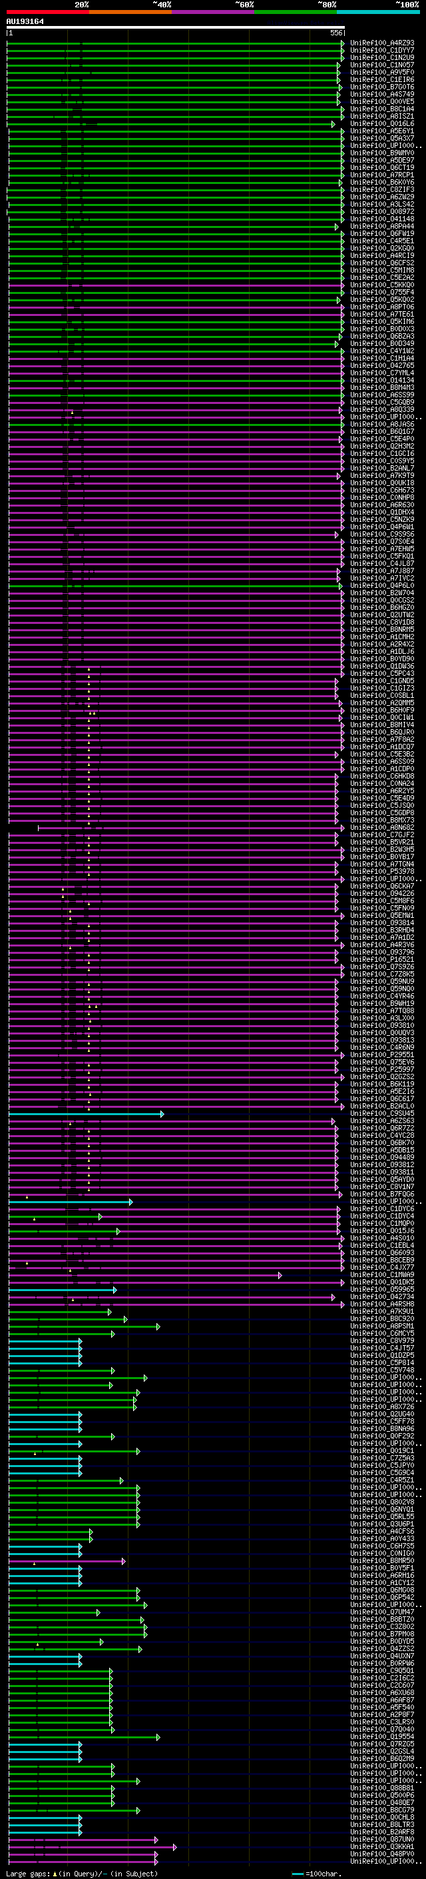The height and width of the screenshot is (1879, 426).
Task: Select label UniRef100_Q016L6
Action: tap(382, 124)
